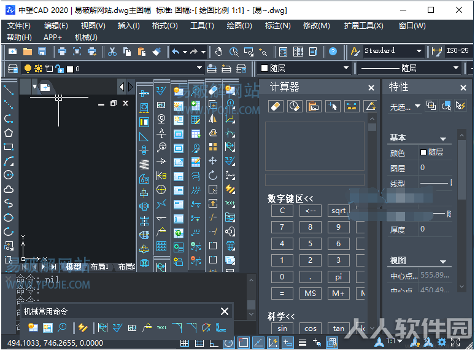Toggle layer 0 lock padlock icon

[60, 69]
